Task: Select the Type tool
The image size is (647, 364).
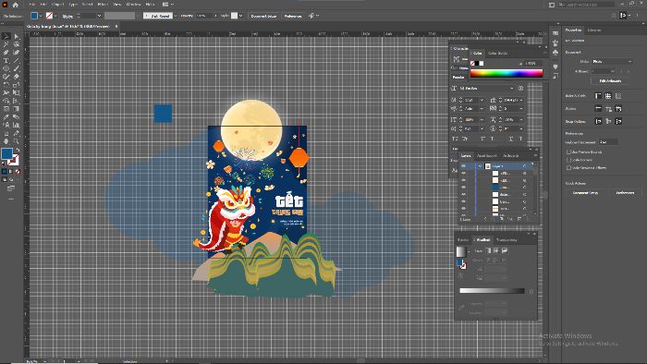Action: pos(6,60)
